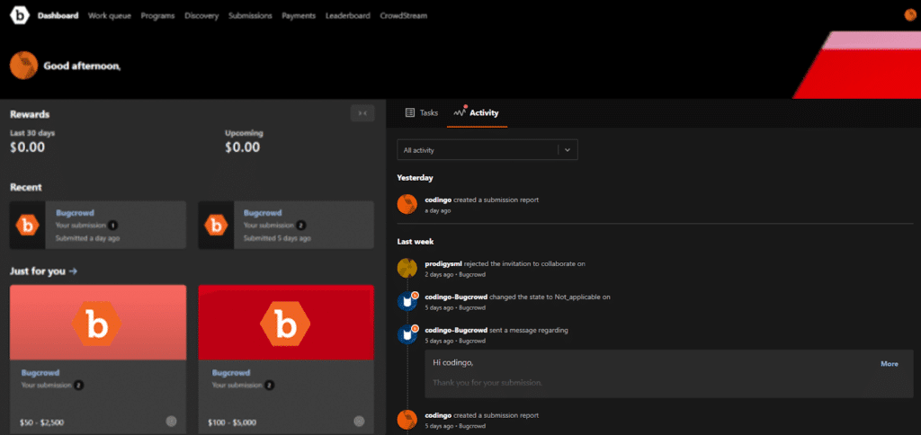This screenshot has height=435, width=921.
Task: Open user profile avatar in top-right corner
Action: [x=909, y=15]
